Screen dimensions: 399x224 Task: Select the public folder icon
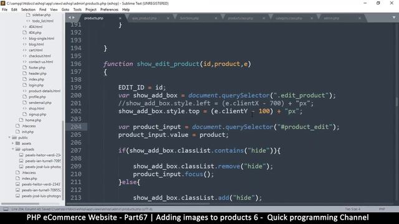14,138
